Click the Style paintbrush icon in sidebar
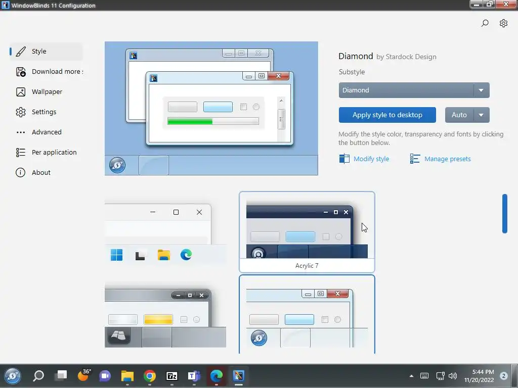The width and height of the screenshot is (518, 388). pyautogui.click(x=20, y=52)
